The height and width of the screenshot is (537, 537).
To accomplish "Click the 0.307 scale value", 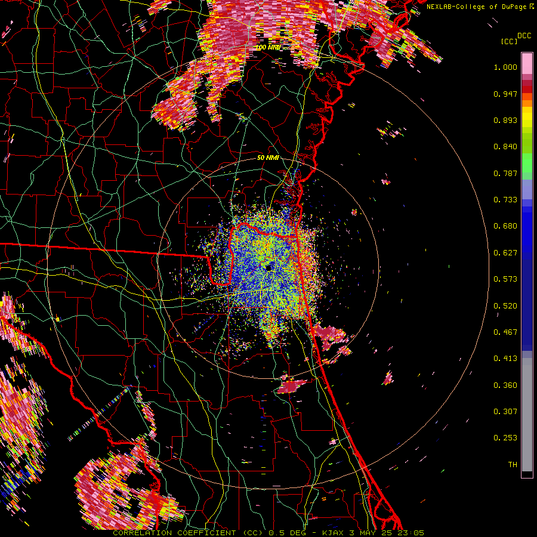I will click(505, 412).
